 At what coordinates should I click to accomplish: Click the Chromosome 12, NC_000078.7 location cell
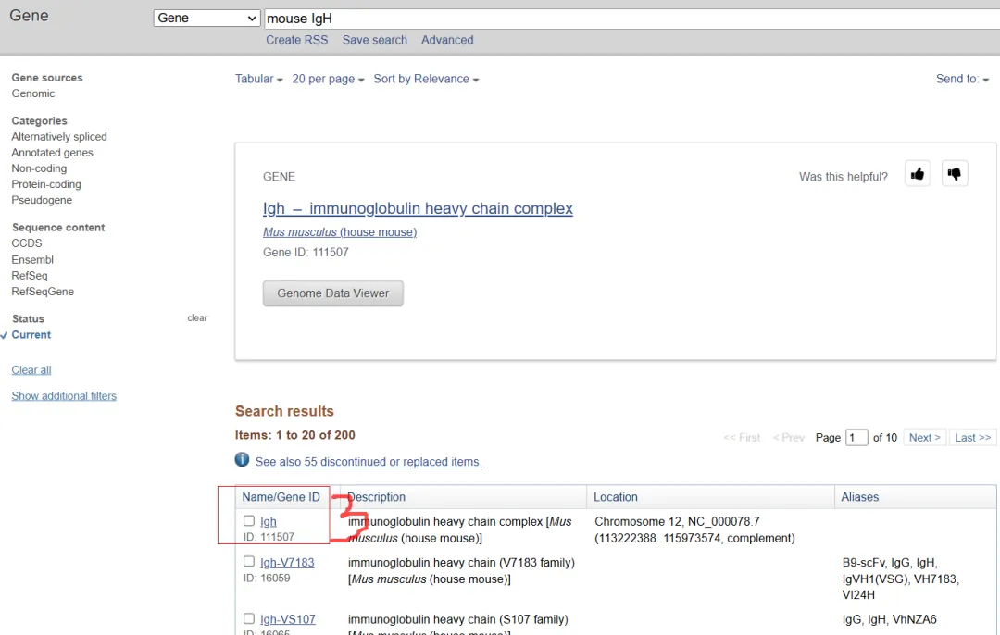[694, 529]
